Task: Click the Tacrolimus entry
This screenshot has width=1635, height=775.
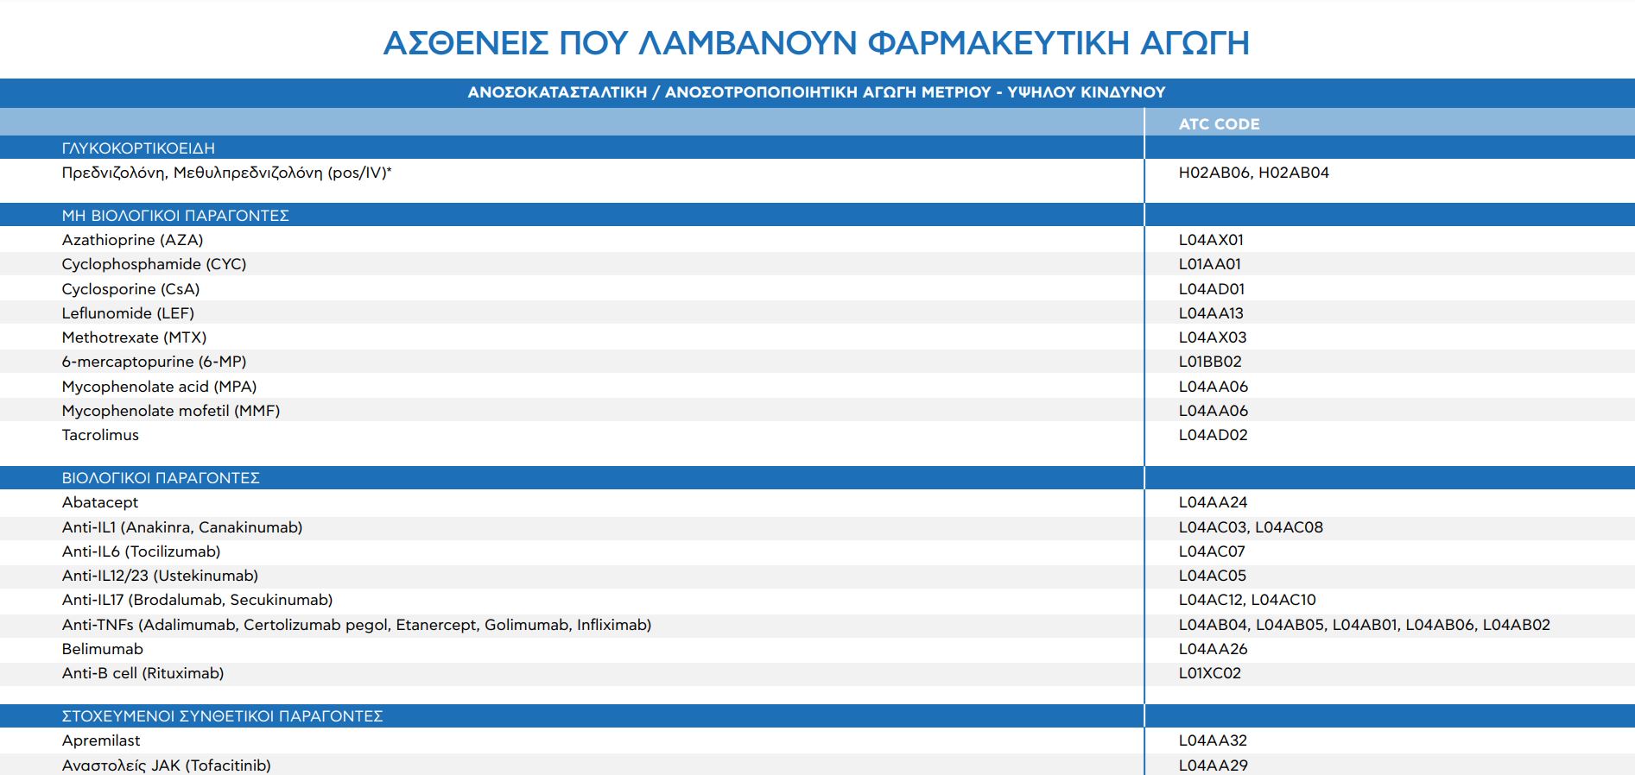Action: pos(100,435)
